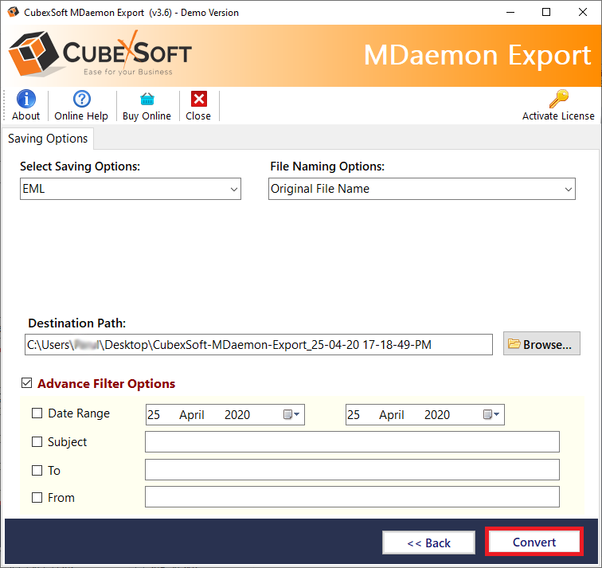Viewport: 602px width, 568px height.
Task: Open the start date calendar picker icon
Action: [291, 414]
